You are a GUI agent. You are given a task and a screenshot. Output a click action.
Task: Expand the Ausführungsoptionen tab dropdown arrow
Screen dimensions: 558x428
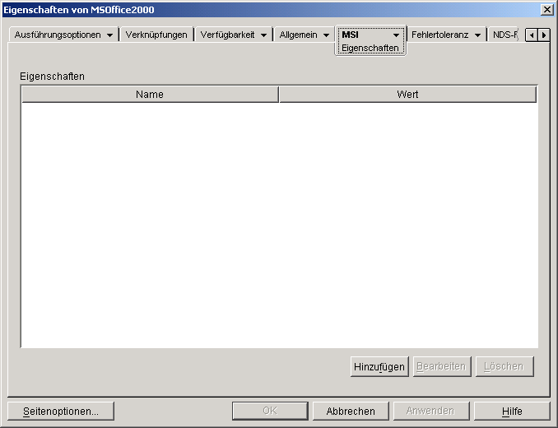[x=110, y=35]
